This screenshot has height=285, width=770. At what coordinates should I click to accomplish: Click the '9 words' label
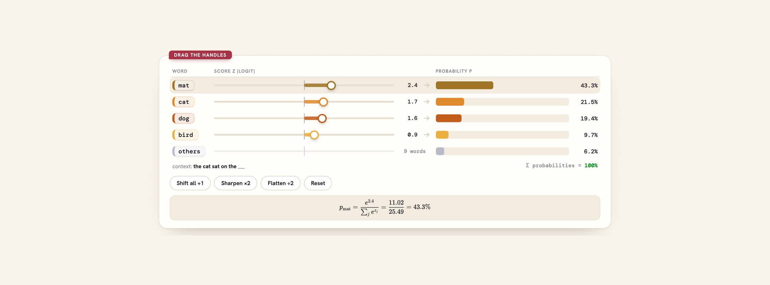point(415,151)
